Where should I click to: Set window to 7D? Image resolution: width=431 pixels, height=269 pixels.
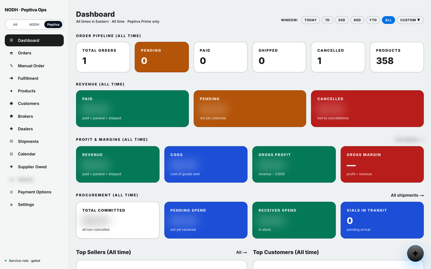pos(327,20)
